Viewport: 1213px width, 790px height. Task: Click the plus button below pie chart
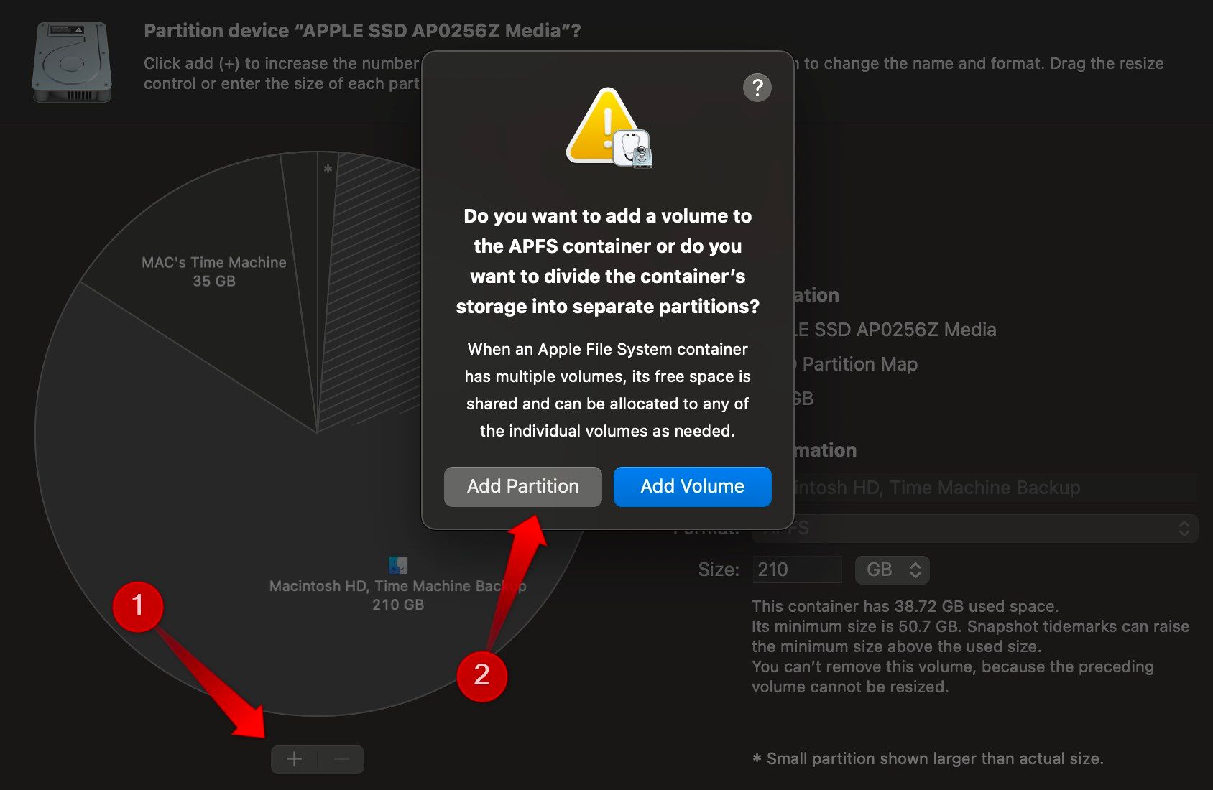click(294, 759)
